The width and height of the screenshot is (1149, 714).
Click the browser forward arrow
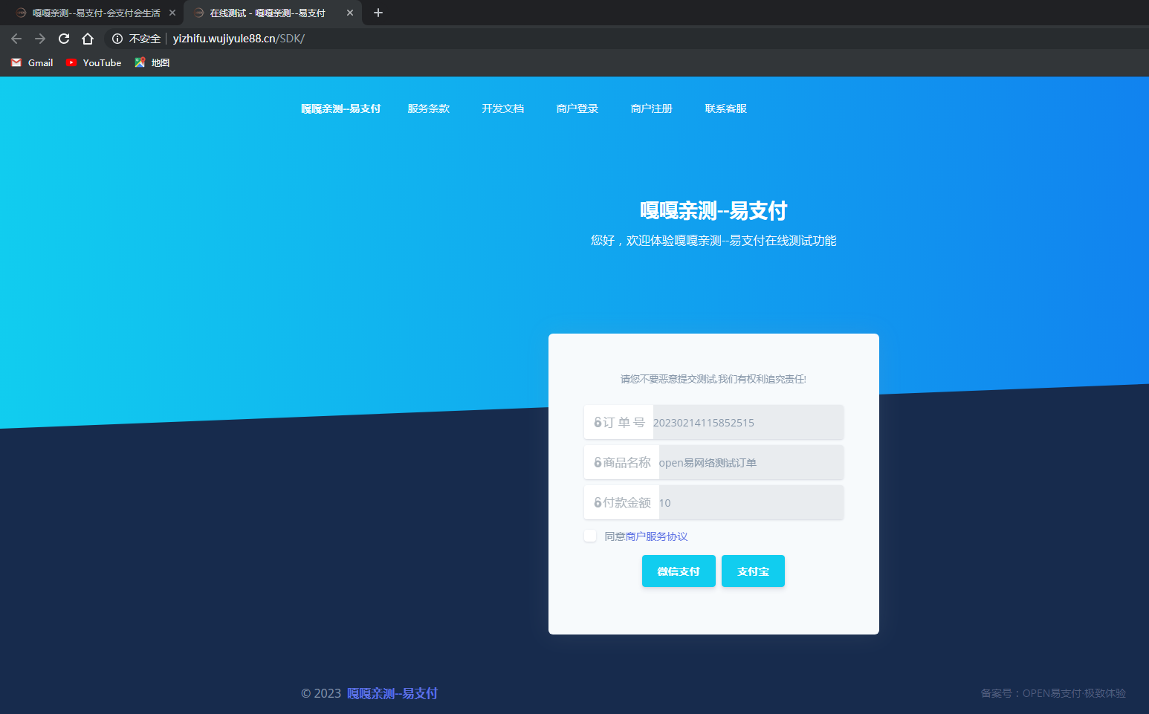40,39
